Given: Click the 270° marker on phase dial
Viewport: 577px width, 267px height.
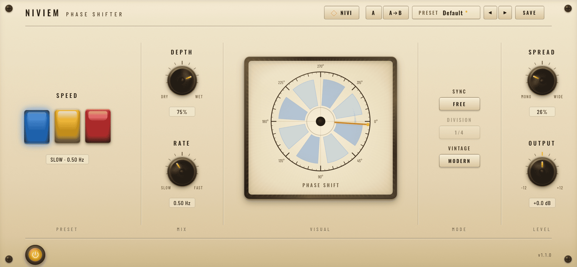Looking at the screenshot, I should (321, 66).
